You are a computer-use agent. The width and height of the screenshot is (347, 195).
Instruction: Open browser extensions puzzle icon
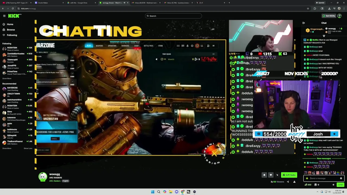315,8
